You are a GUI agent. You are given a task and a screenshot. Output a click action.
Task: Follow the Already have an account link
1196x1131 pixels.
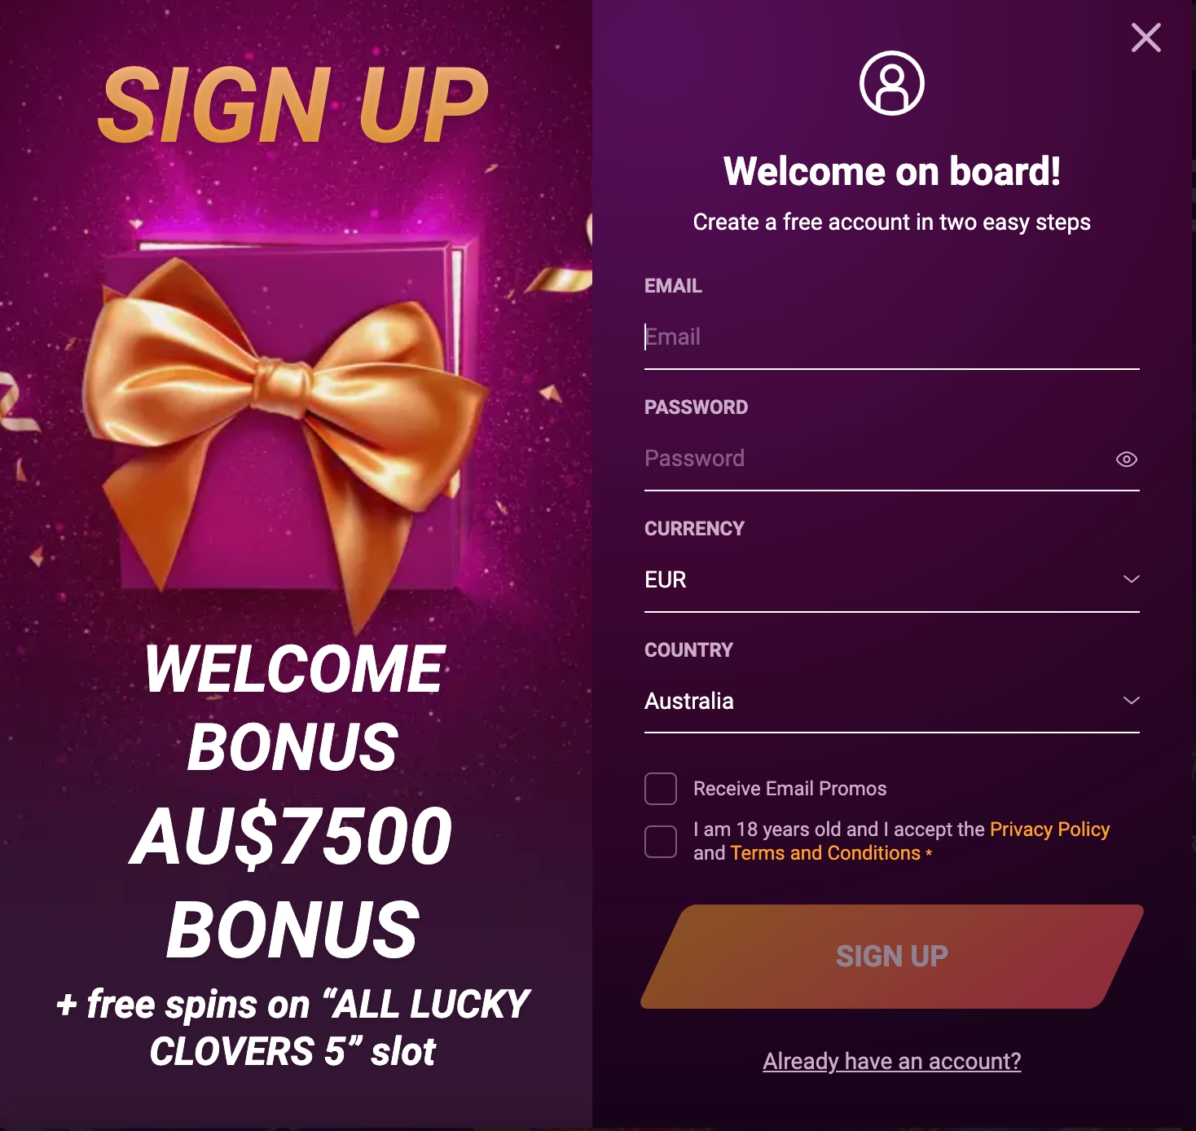click(x=892, y=1061)
